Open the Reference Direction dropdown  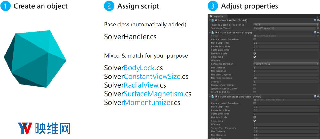(286, 64)
